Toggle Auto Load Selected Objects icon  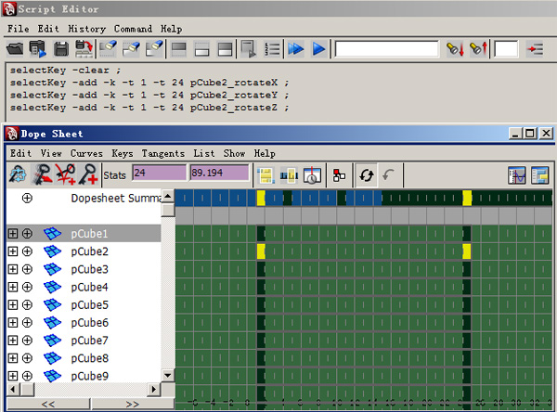(367, 175)
